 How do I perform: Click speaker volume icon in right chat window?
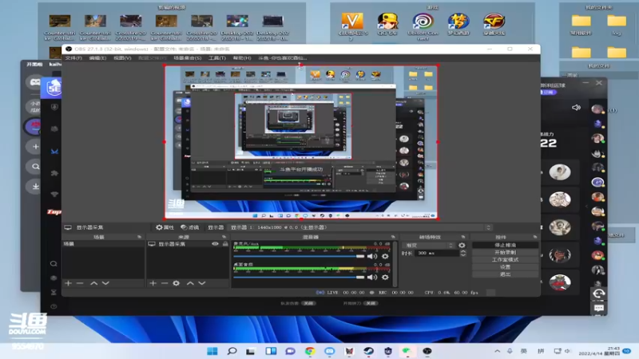pyautogui.click(x=576, y=108)
